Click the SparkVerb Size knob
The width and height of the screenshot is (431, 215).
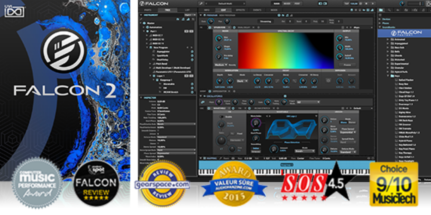[x=219, y=39]
